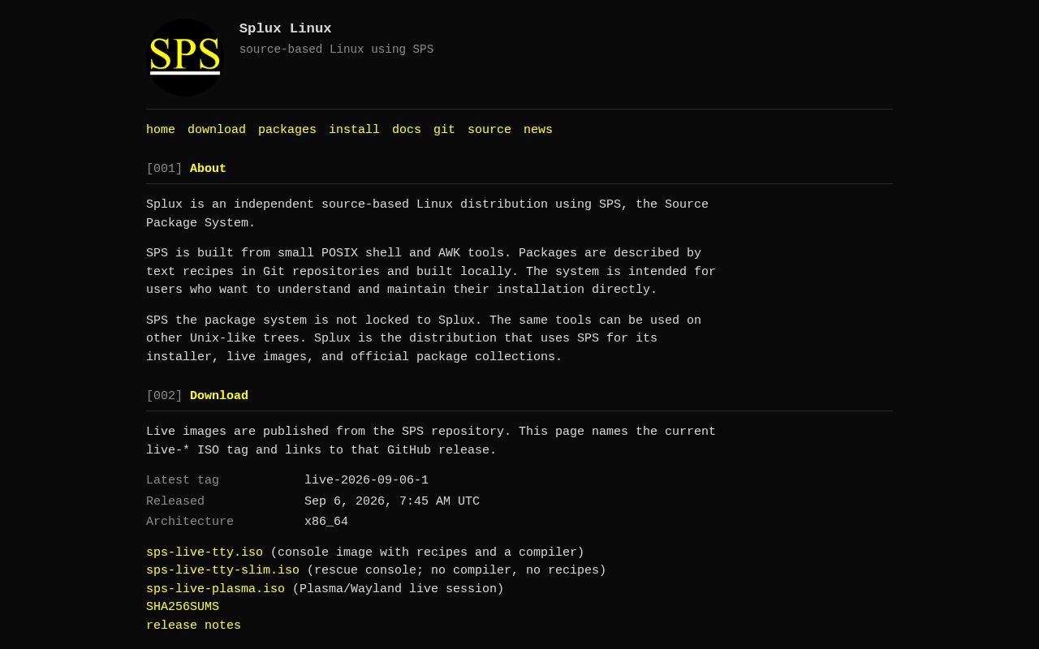This screenshot has width=1039, height=649.
Task: Download sps-live-tty-slim.iso image
Action: click(x=222, y=570)
